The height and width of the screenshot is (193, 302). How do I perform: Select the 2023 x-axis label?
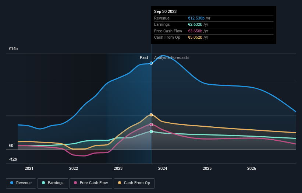118,168
